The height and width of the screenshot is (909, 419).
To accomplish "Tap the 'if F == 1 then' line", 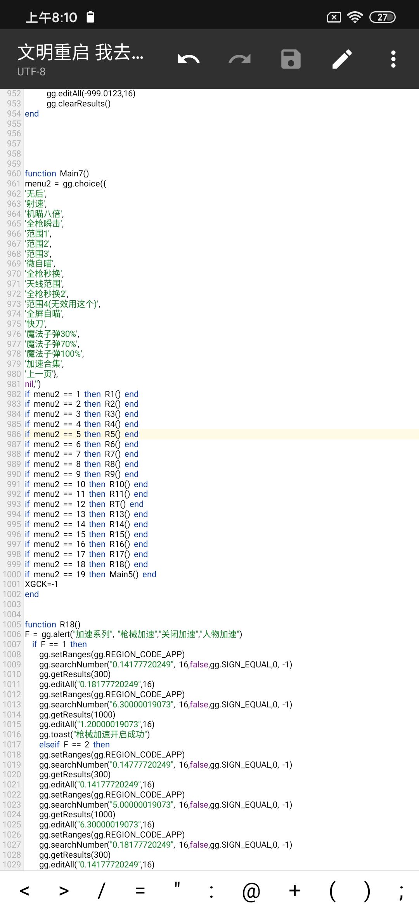I will click(x=59, y=644).
